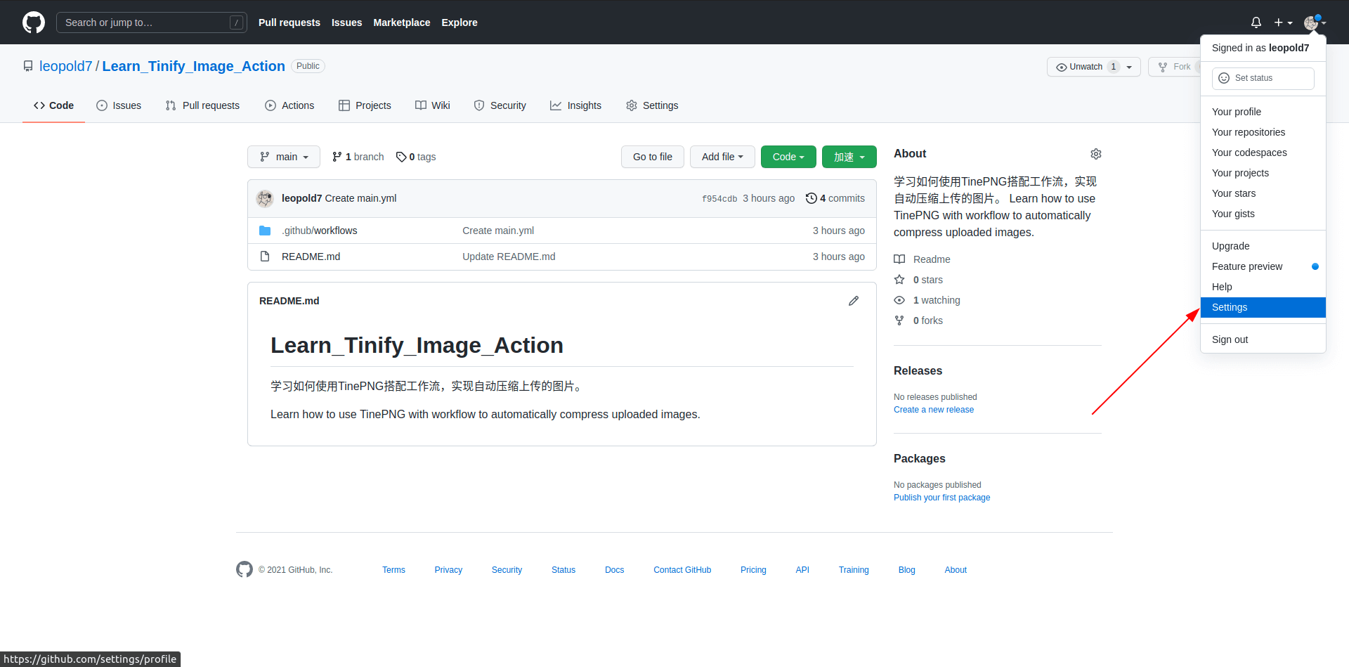Click leopold7 commit author avatar
This screenshot has width=1349, height=667.
(x=265, y=198)
